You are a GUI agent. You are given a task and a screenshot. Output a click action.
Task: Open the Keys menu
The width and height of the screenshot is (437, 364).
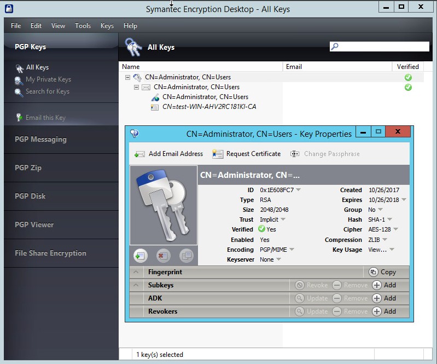[x=107, y=26]
